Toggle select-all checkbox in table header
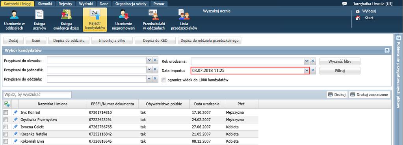Screen dimensions: 403x145 click(x=7, y=104)
